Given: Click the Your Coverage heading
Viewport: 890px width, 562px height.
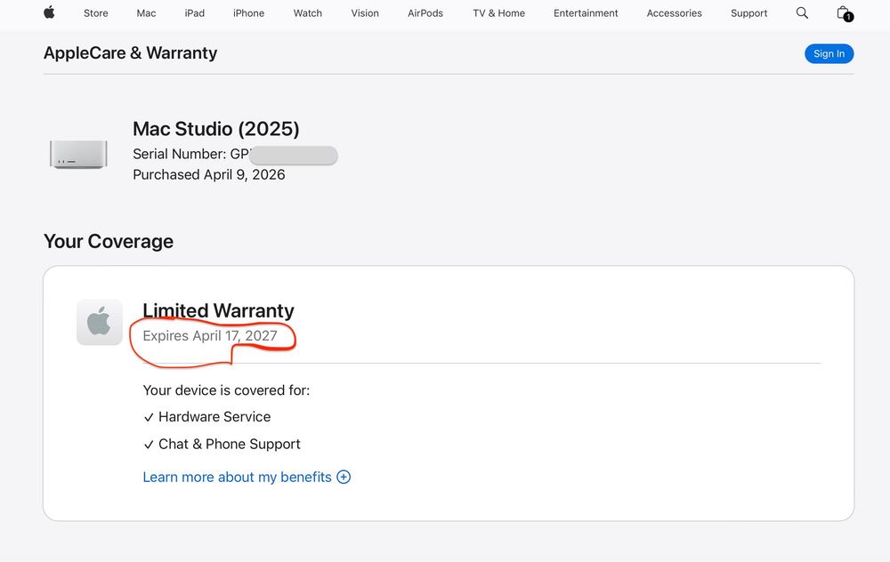Looking at the screenshot, I should point(109,242).
